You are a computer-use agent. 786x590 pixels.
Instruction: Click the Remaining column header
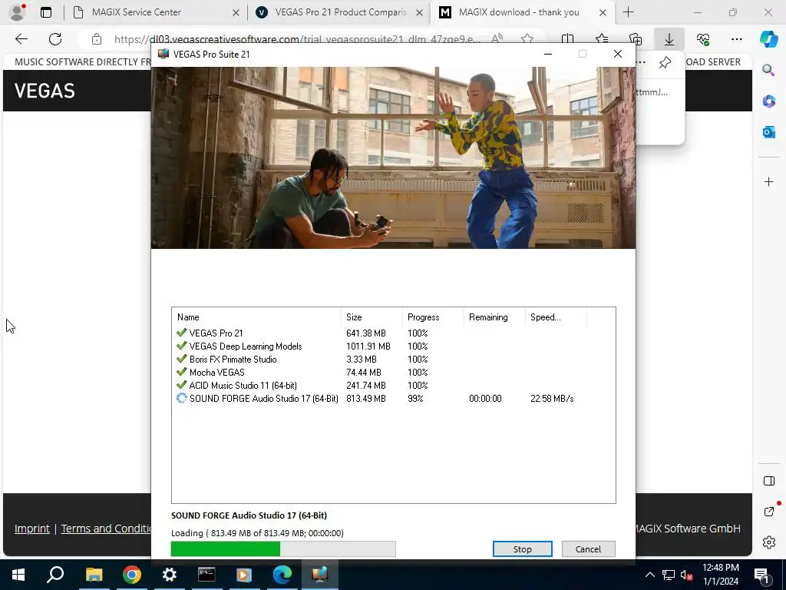(494, 317)
